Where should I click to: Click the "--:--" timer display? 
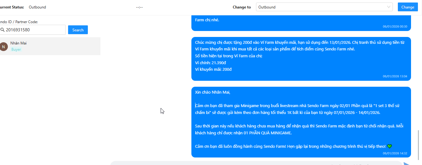pyautogui.click(x=139, y=7)
